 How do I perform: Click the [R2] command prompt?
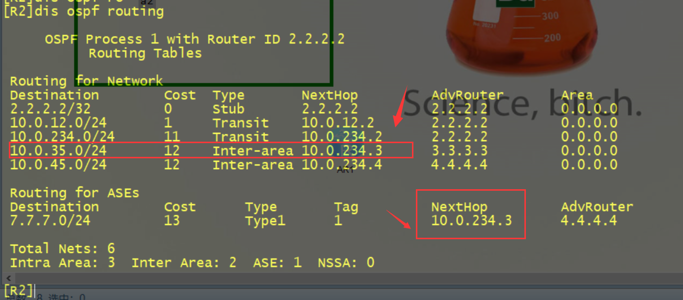[x=17, y=289]
